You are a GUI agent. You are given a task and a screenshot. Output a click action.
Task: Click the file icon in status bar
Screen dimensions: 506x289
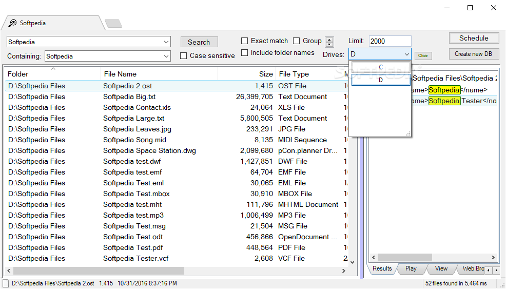click(6, 283)
